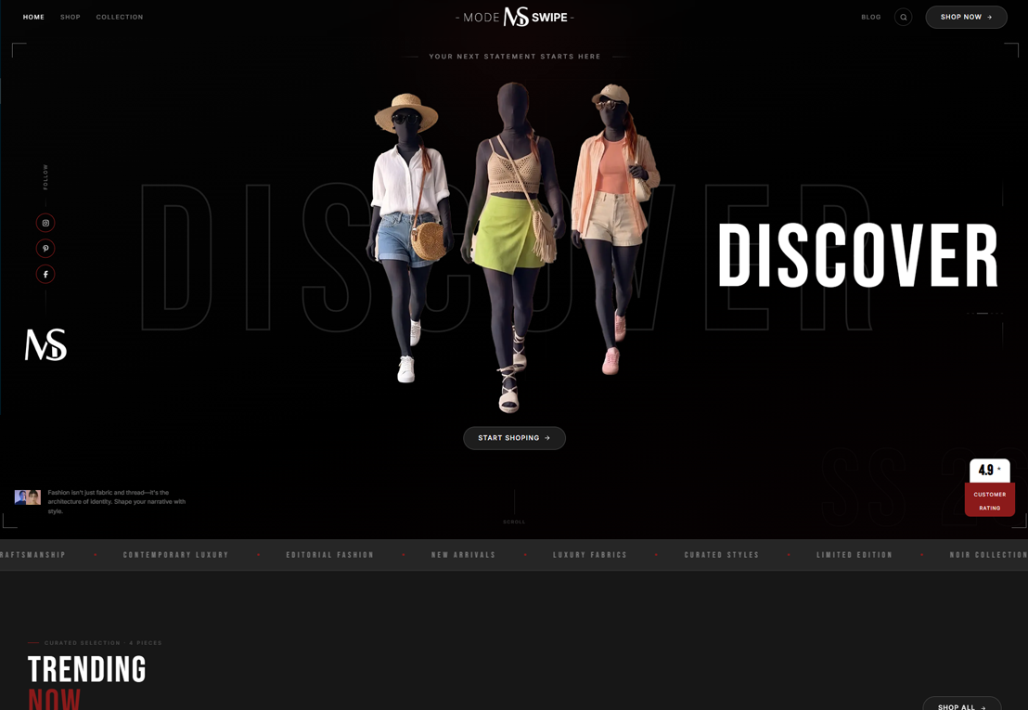This screenshot has width=1028, height=710.
Task: Click the 'Curated Styles' ticker text
Action: 722,555
